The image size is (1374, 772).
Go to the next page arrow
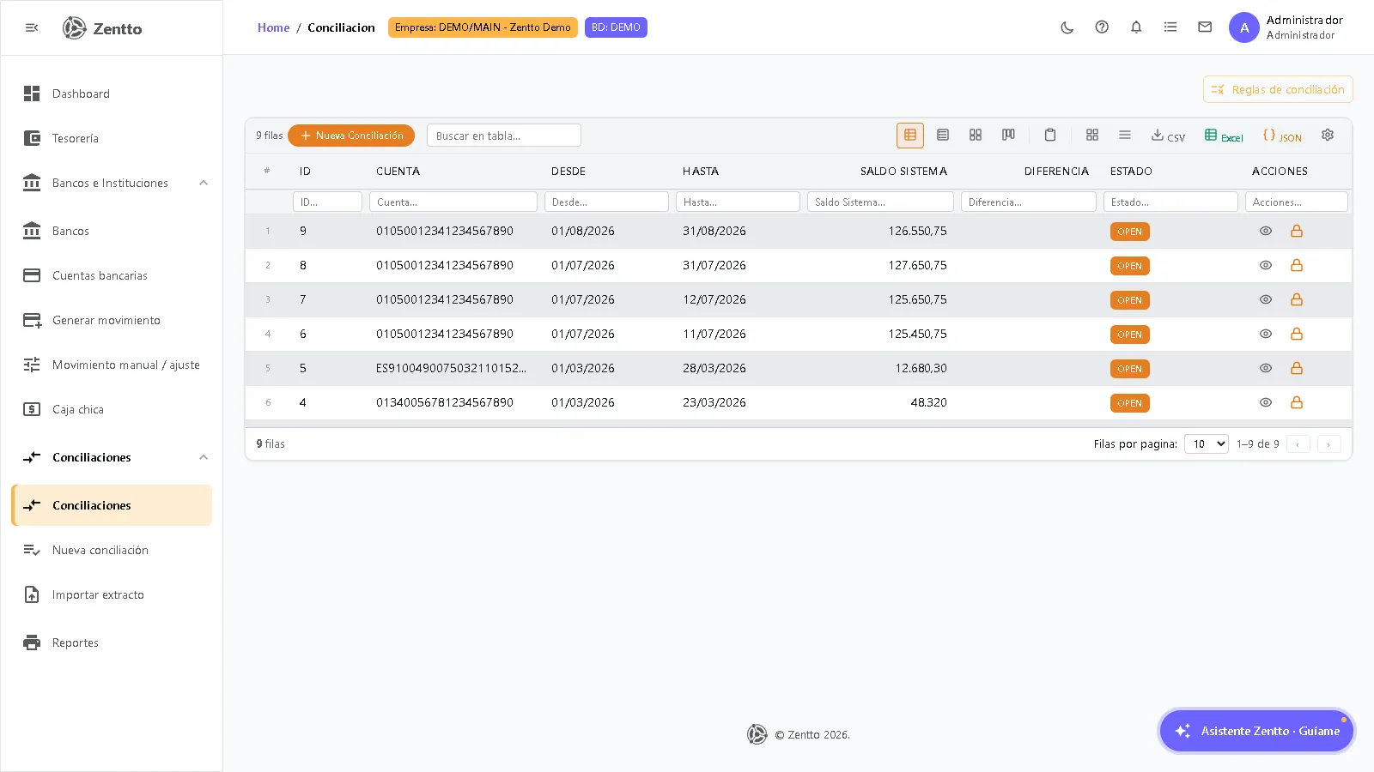(1328, 444)
